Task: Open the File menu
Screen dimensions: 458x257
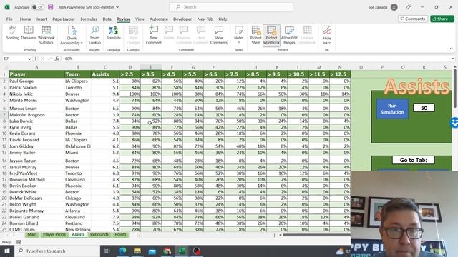Action: coord(9,19)
